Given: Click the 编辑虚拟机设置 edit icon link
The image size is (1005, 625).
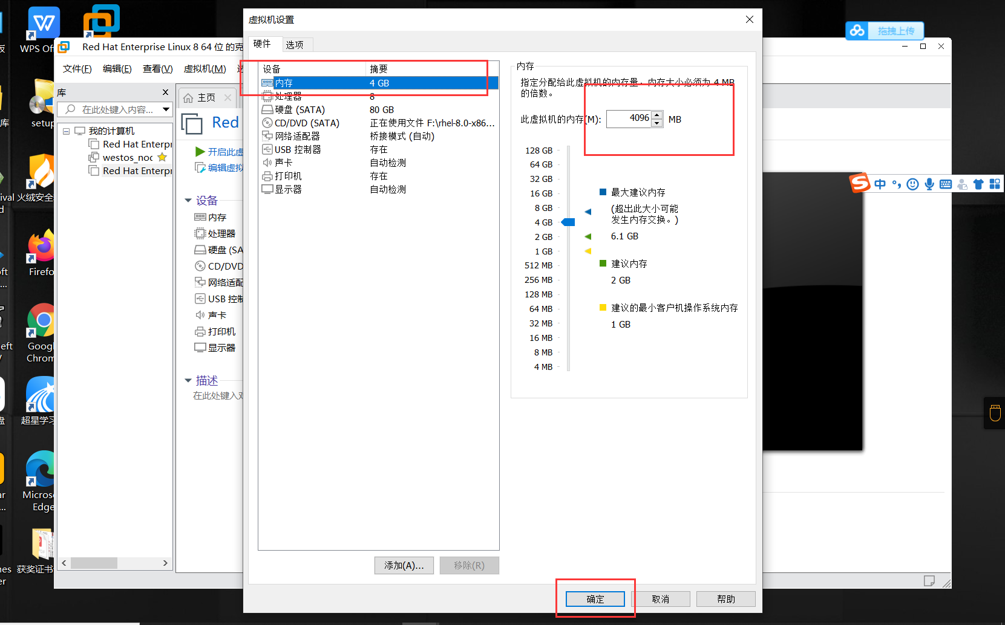Looking at the screenshot, I should 200,167.
